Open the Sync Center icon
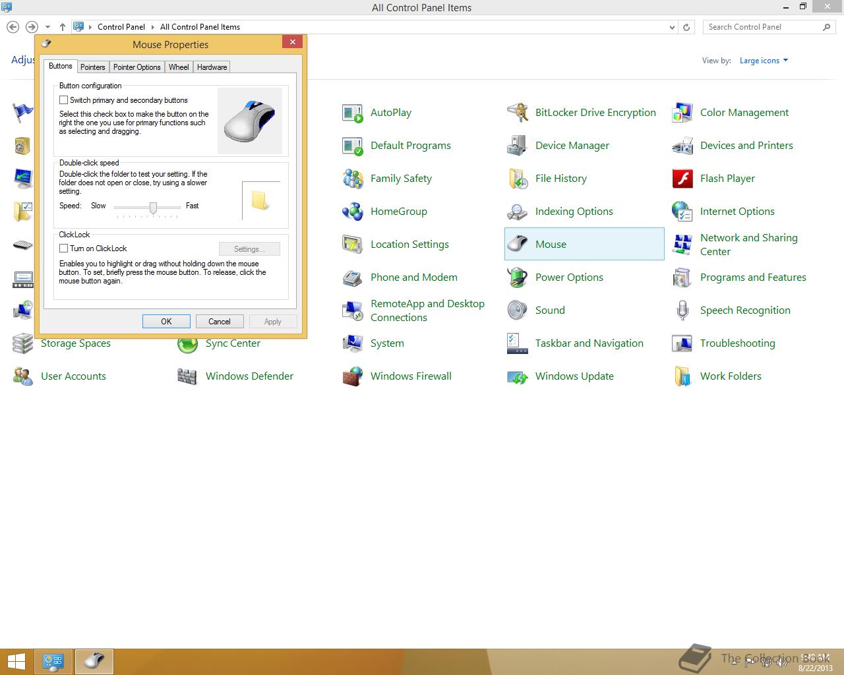The height and width of the screenshot is (675, 844). tap(188, 343)
